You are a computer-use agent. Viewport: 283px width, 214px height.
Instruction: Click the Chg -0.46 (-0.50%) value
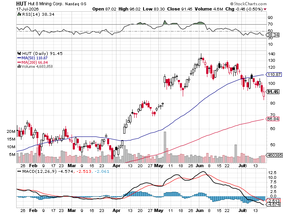tap(244, 9)
